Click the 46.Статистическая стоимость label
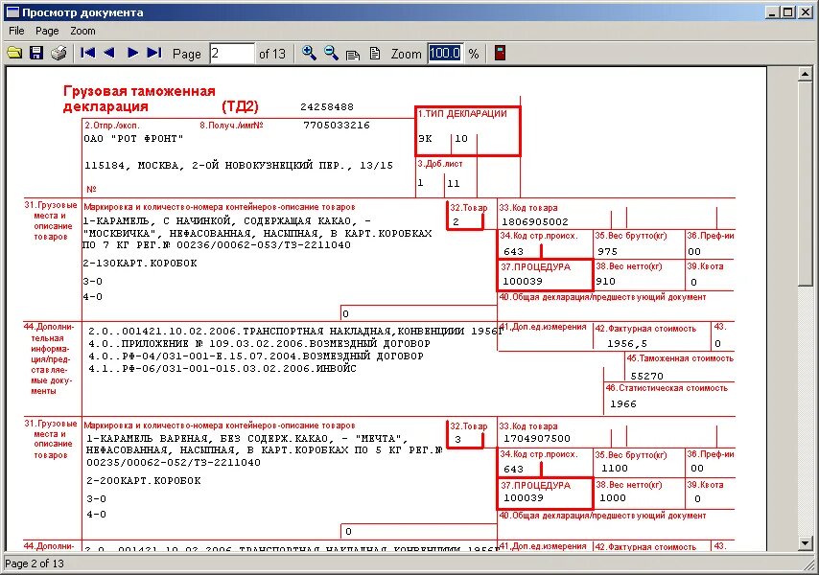Screen dimensions: 819x575 [667, 388]
